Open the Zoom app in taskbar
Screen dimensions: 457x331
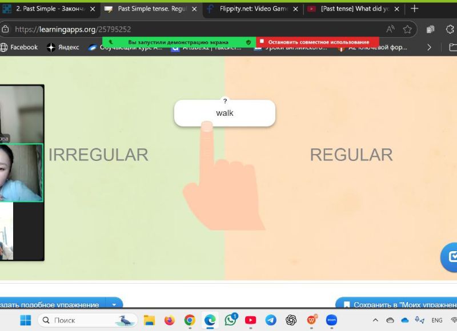click(331, 320)
